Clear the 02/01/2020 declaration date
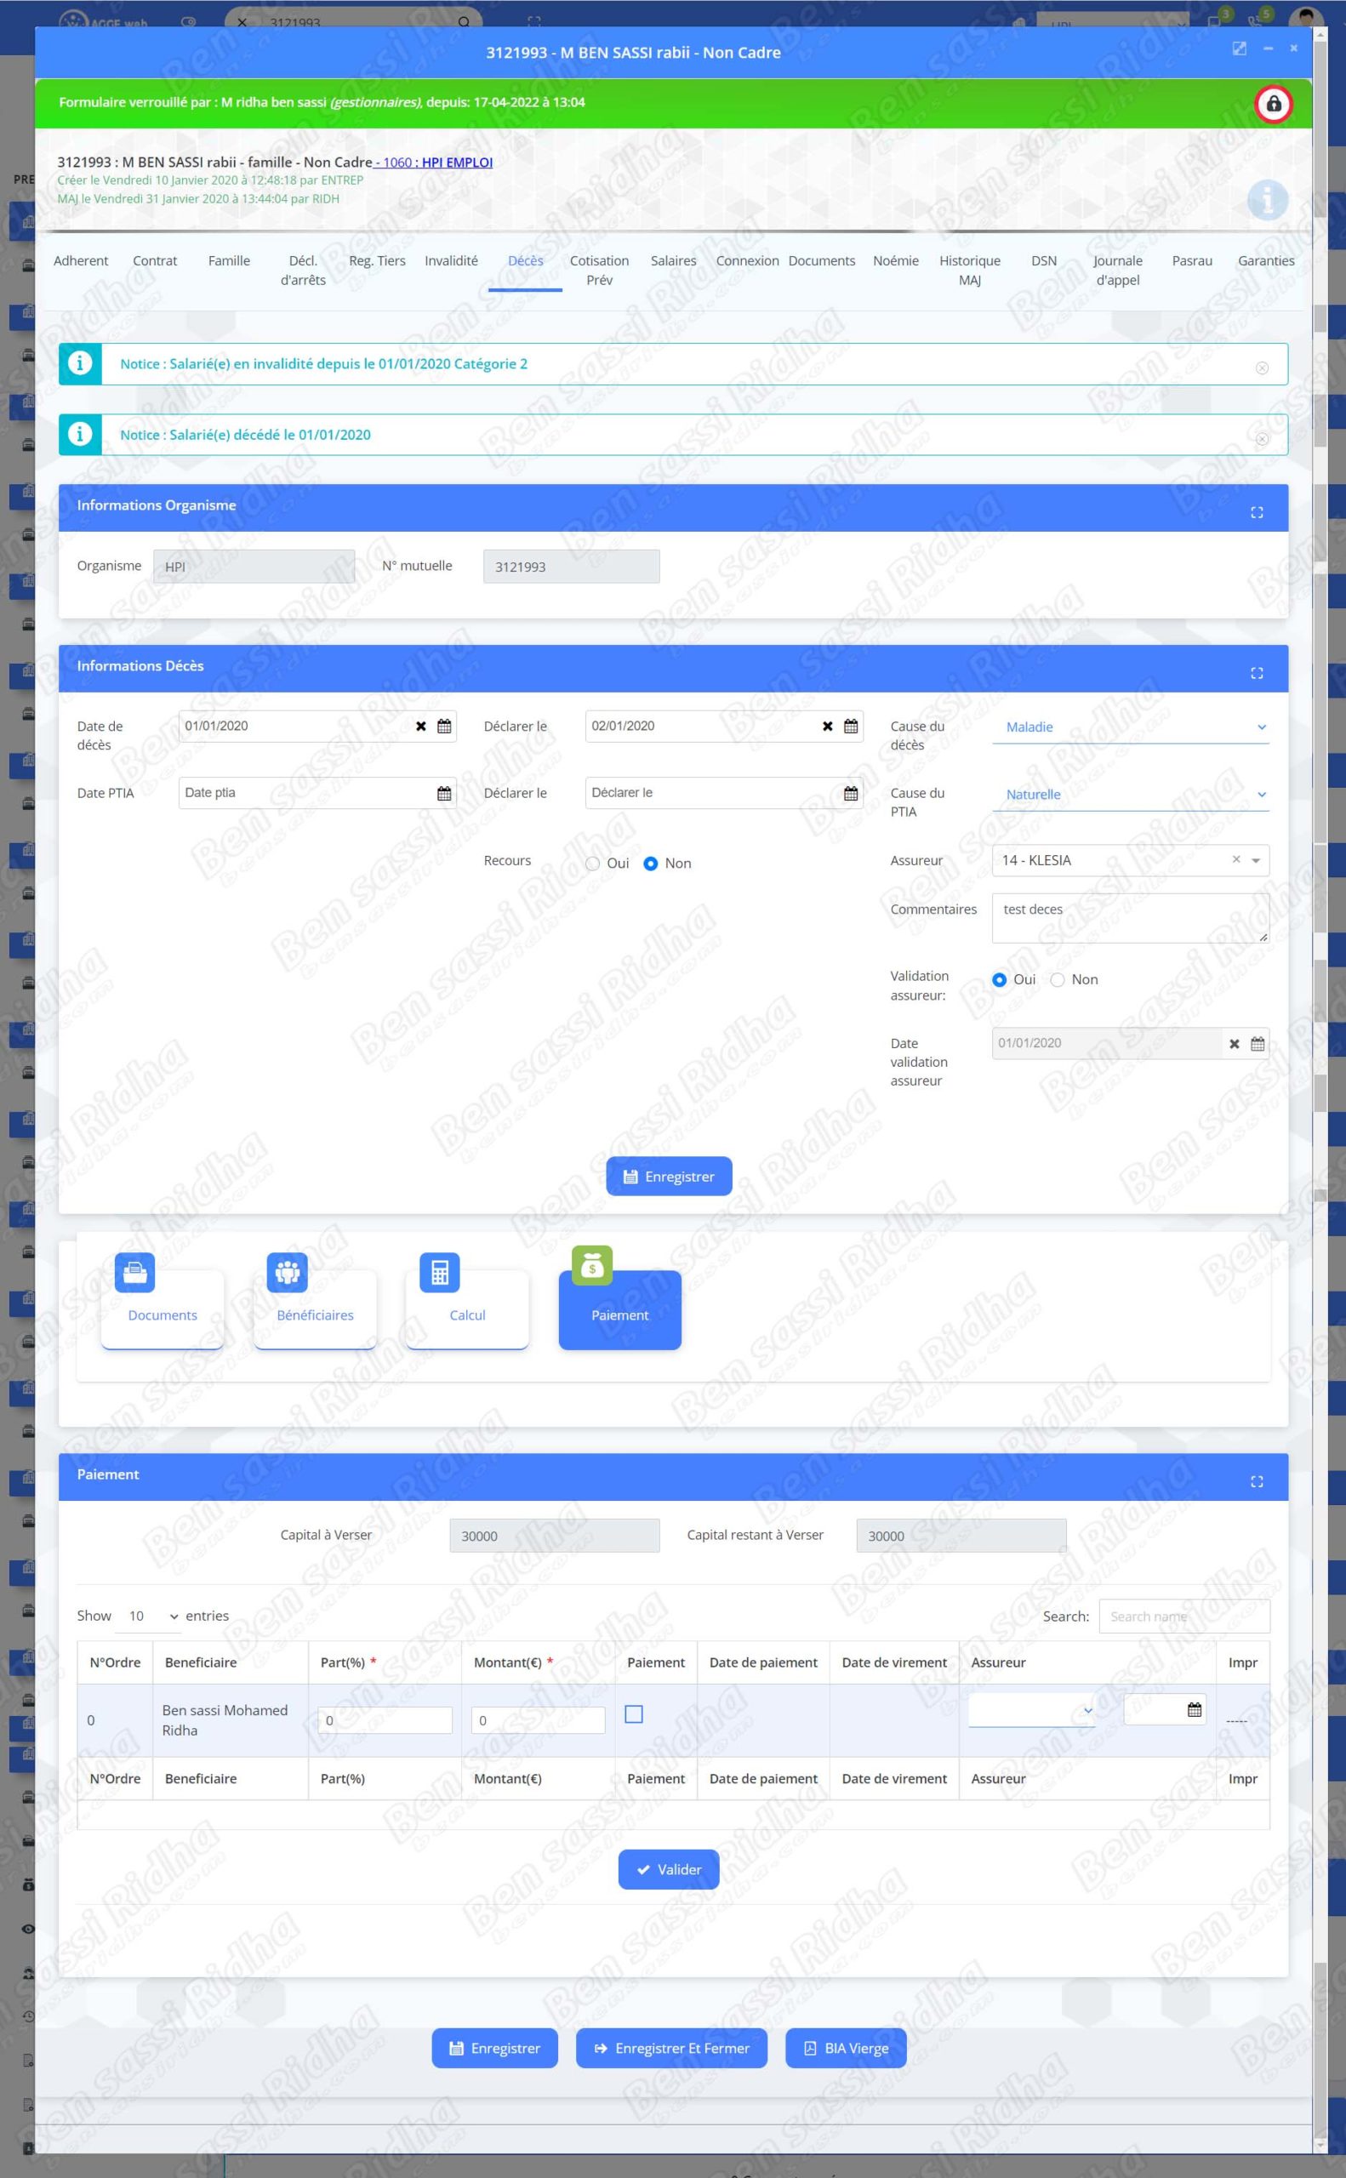The height and width of the screenshot is (2178, 1346). point(827,727)
